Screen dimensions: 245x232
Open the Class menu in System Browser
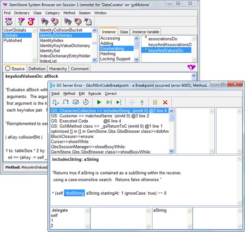pyautogui.click(x=37, y=13)
